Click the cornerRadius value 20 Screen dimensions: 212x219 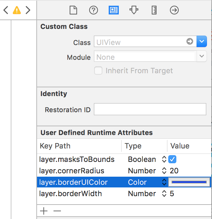pos(174,171)
